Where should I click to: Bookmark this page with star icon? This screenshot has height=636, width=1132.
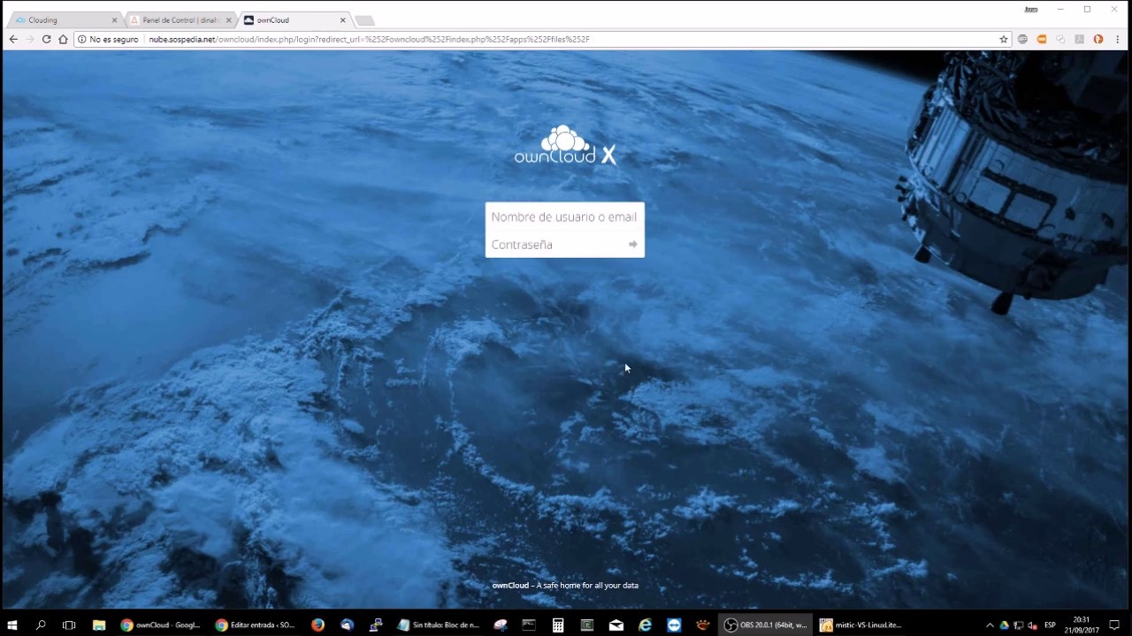1004,39
